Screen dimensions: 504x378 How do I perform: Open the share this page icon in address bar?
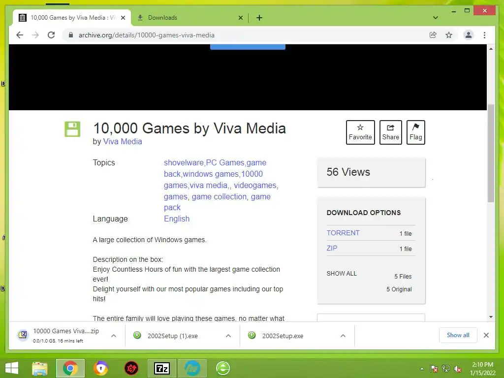coord(433,35)
